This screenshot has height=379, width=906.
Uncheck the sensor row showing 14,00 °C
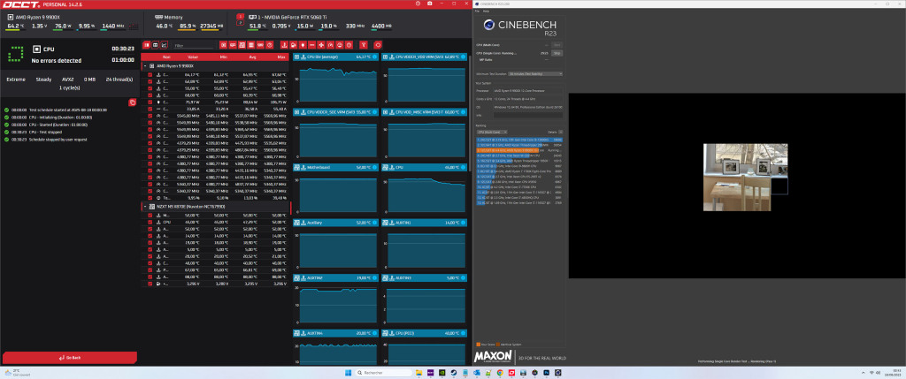(150, 235)
